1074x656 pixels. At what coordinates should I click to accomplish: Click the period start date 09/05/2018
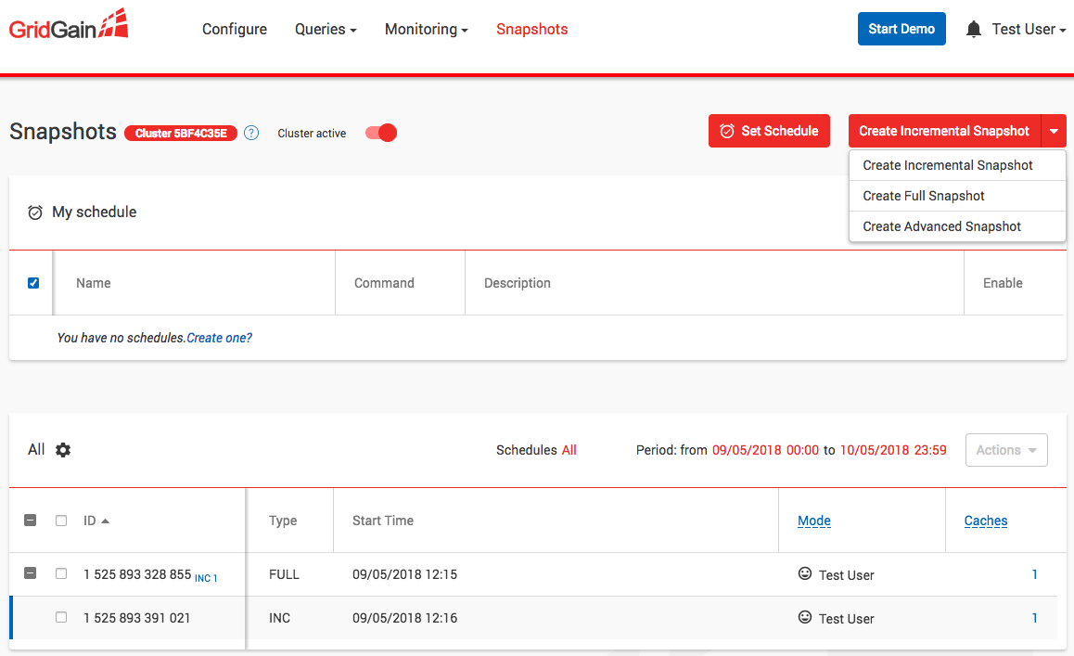pyautogui.click(x=746, y=450)
